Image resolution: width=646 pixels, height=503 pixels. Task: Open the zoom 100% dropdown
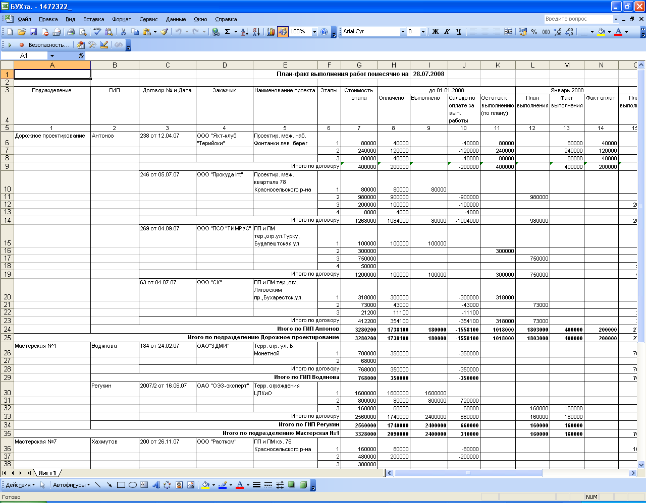[314, 32]
